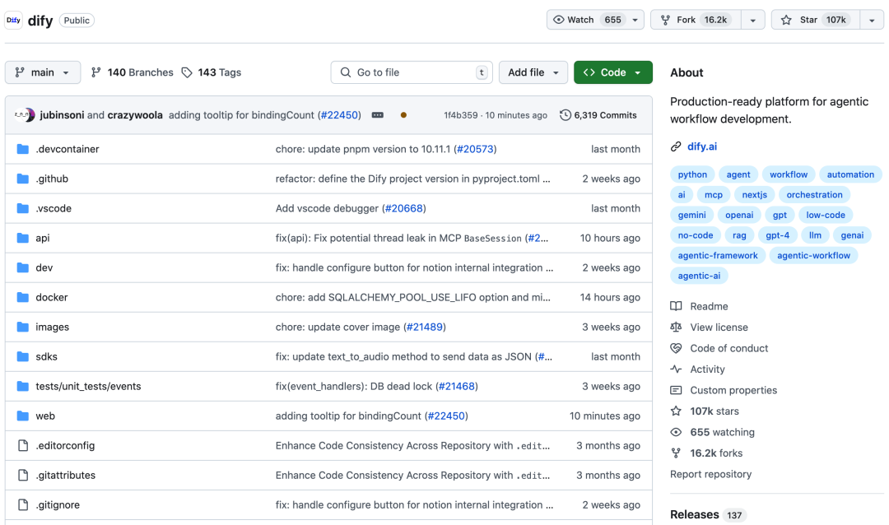This screenshot has width=889, height=525.
Task: Open the images folder name
Action: 52,328
